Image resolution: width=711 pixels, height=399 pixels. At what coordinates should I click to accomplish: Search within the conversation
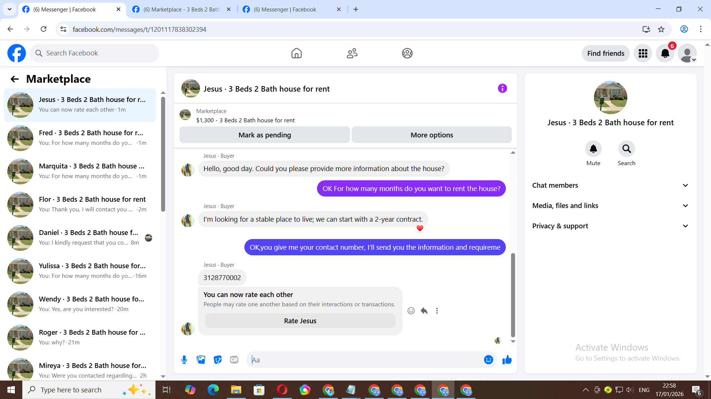tap(626, 149)
